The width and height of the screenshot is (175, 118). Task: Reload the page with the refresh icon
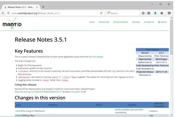(101, 13)
